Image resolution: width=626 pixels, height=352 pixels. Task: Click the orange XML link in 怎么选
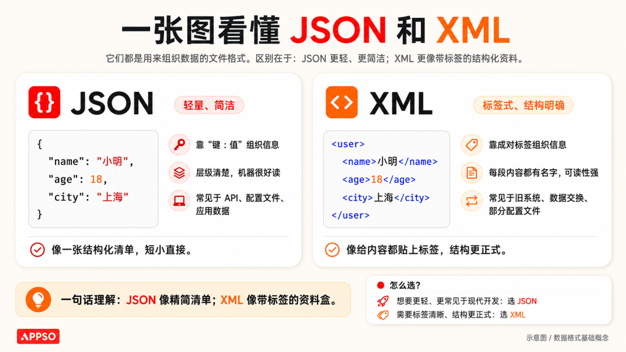tap(518, 314)
